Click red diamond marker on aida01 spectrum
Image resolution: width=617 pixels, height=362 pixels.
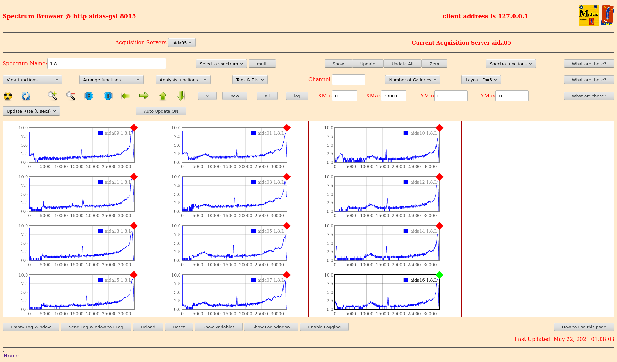click(287, 128)
